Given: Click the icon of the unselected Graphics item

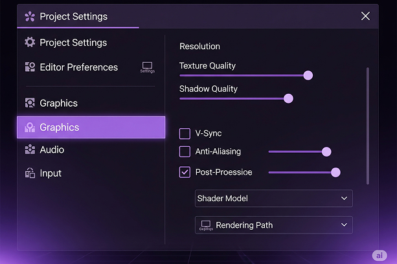Looking at the screenshot, I should coord(30,104).
